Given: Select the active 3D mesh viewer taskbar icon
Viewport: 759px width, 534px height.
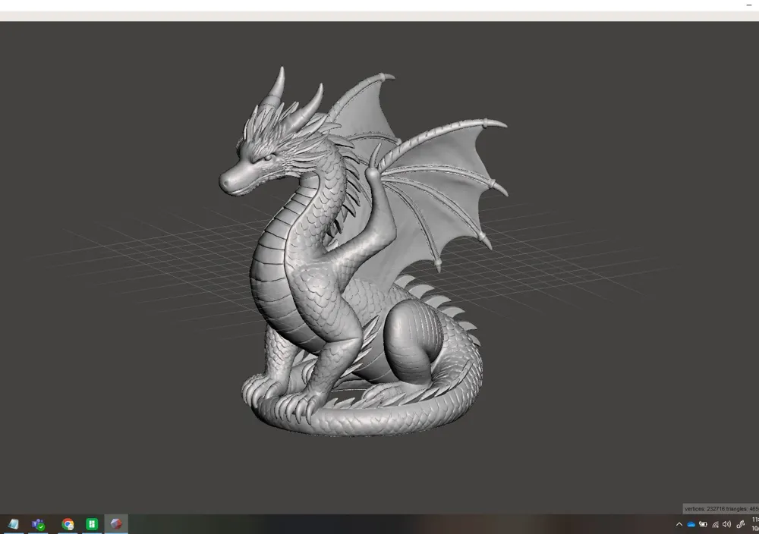Looking at the screenshot, I should [x=116, y=523].
